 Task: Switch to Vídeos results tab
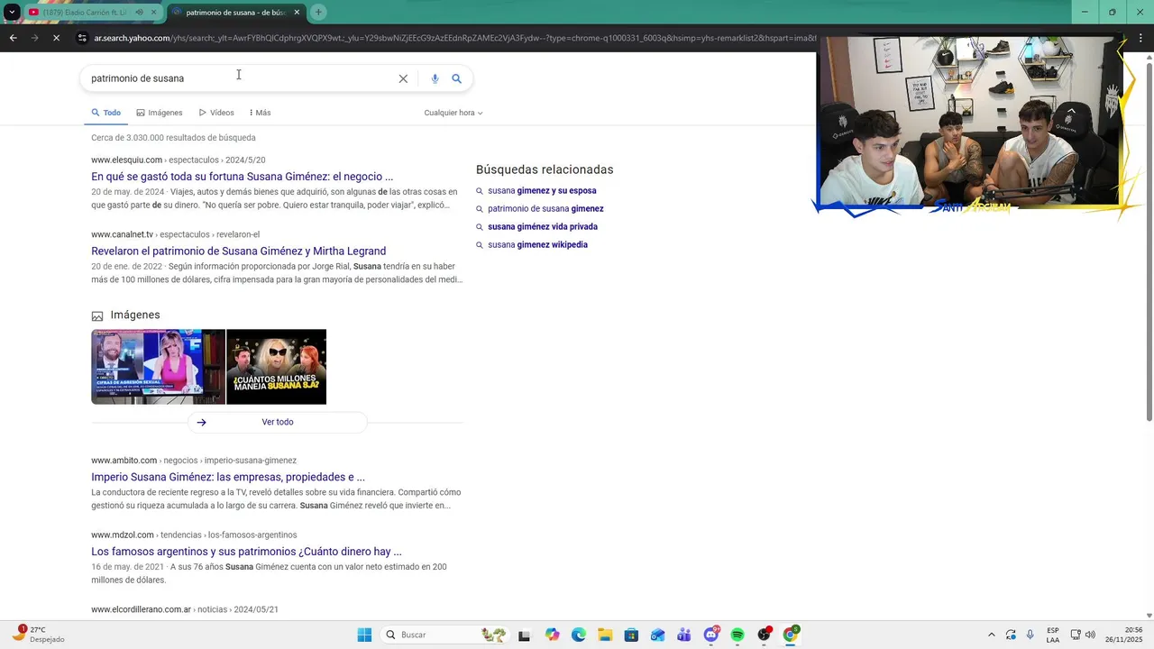(216, 113)
